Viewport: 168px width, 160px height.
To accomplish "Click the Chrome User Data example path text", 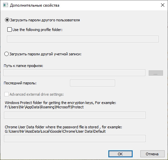I will pos(55,131).
